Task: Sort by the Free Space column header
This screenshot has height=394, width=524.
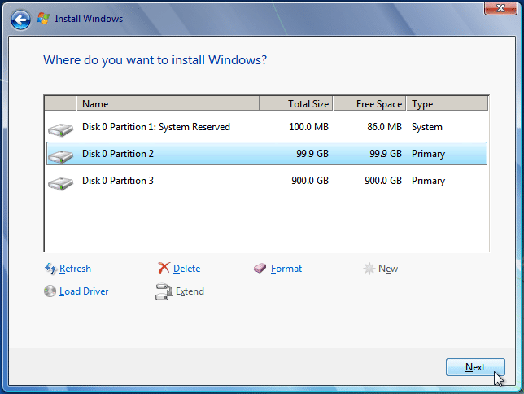Action: coord(369,104)
